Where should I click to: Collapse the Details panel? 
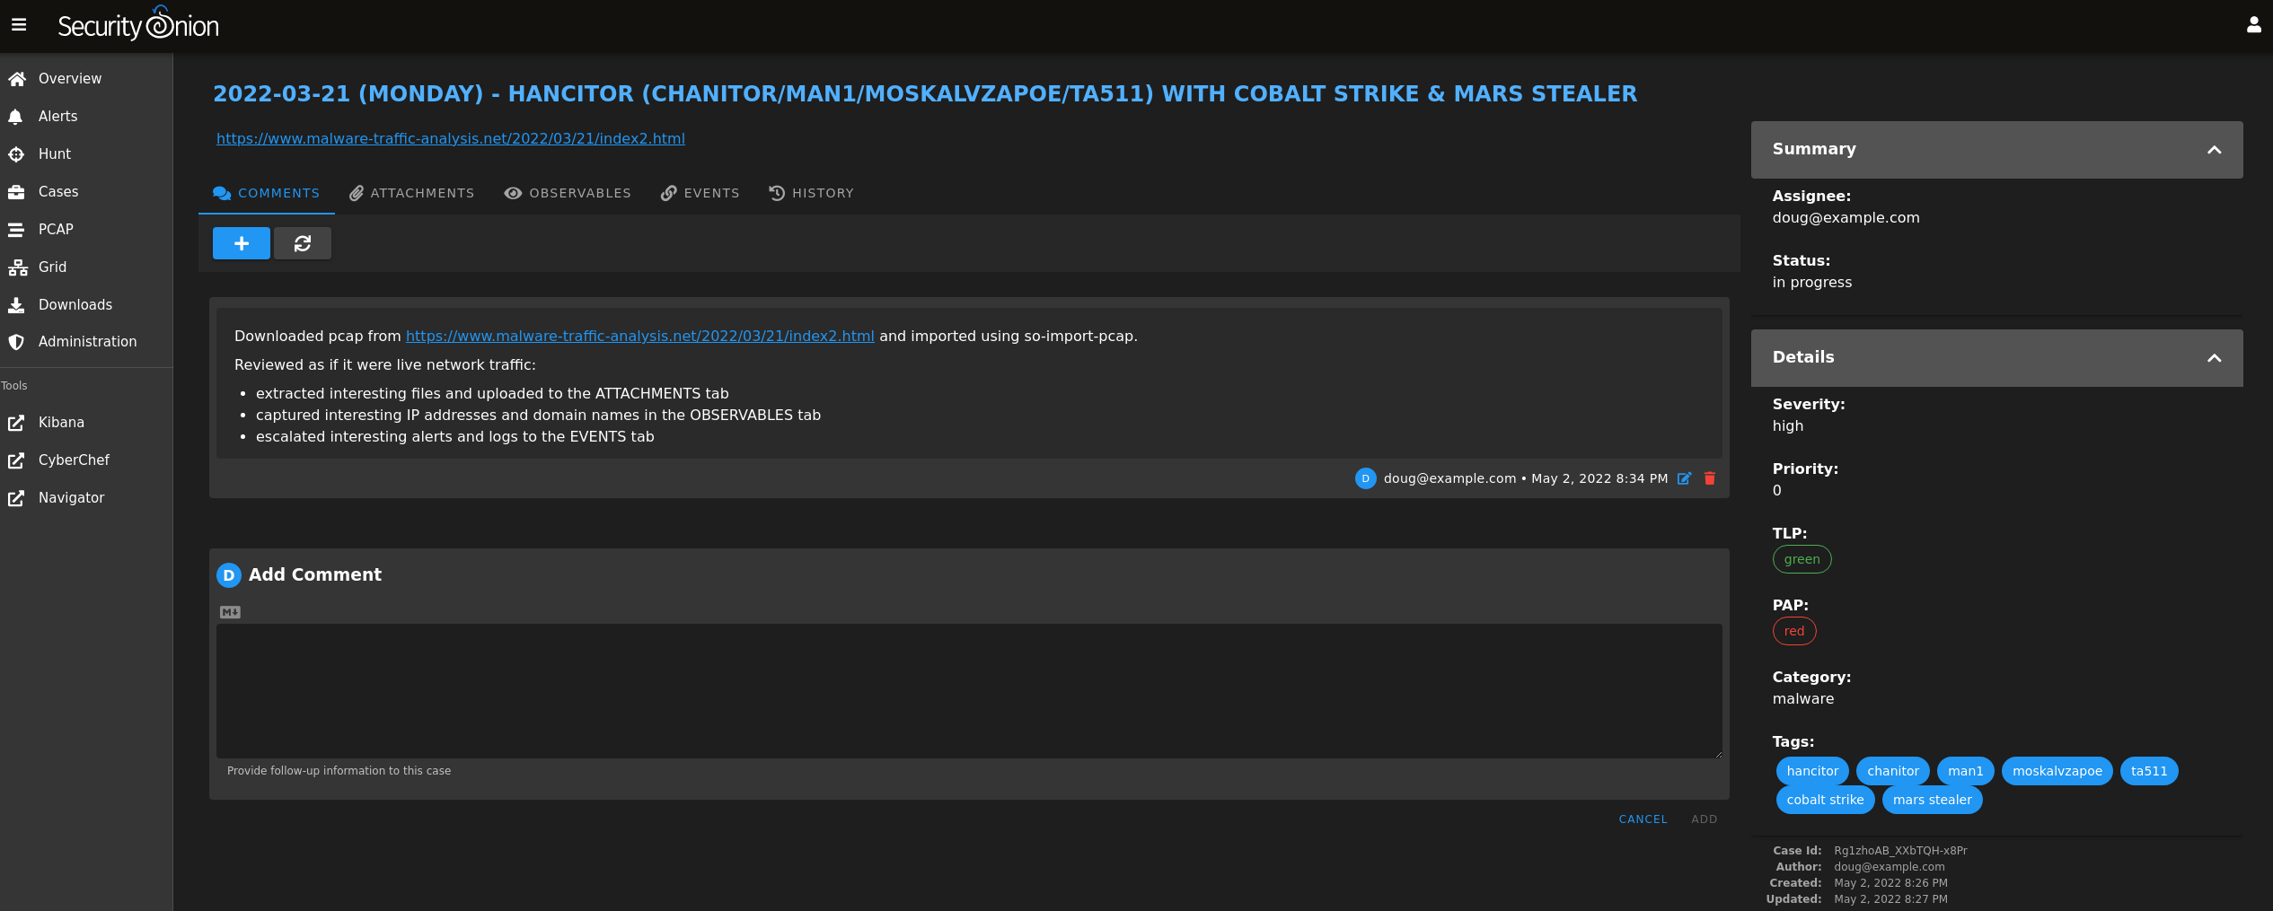pyautogui.click(x=2215, y=358)
